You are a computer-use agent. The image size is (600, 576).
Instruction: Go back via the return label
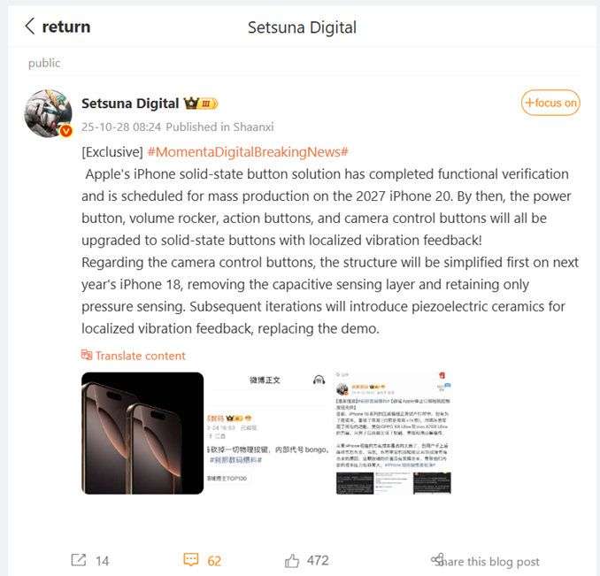66,27
